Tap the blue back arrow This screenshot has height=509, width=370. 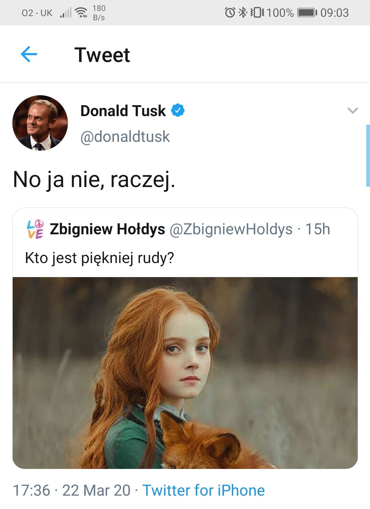coord(29,54)
